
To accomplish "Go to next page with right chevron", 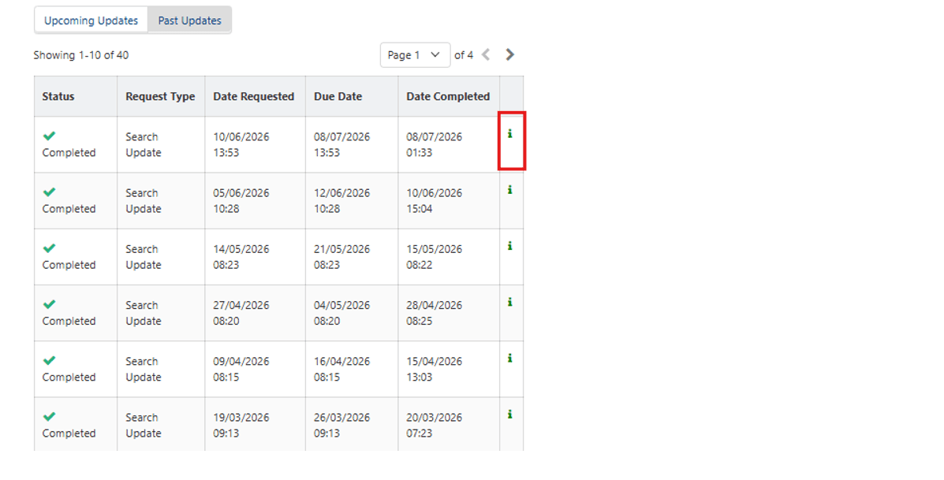I will [510, 54].
